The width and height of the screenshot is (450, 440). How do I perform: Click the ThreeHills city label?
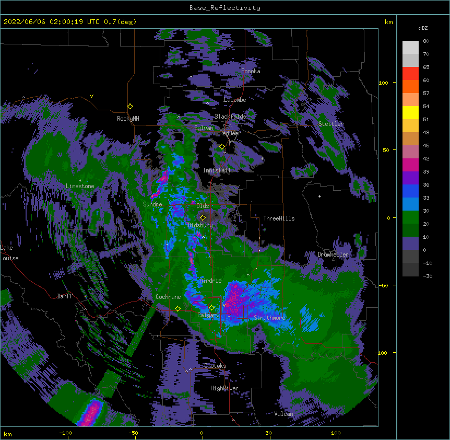[x=279, y=218]
